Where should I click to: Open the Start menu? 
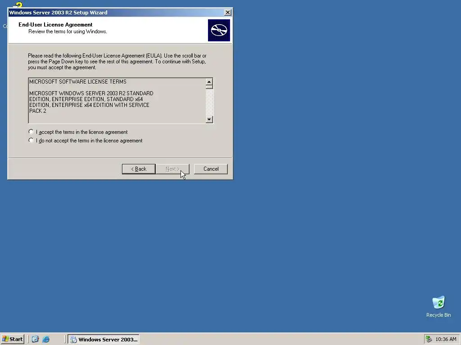point(13,339)
